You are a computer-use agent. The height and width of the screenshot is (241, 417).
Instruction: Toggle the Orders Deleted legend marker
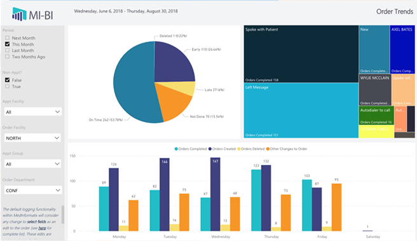[x=239, y=149]
